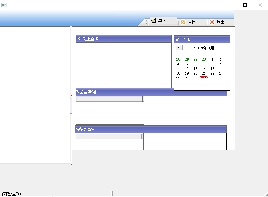Image resolution: width=268 pixels, height=197 pixels.
Task: Pick green date 26 from previous month
Action: 187,59
